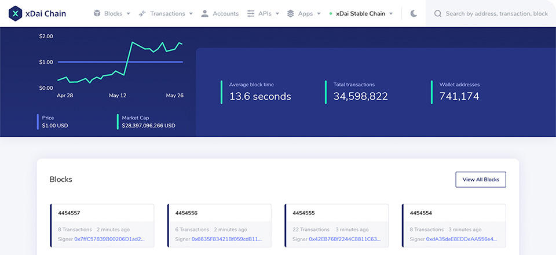
Task: Open signer address 0x6635F83421Bf059cd811...
Action: tap(226, 239)
